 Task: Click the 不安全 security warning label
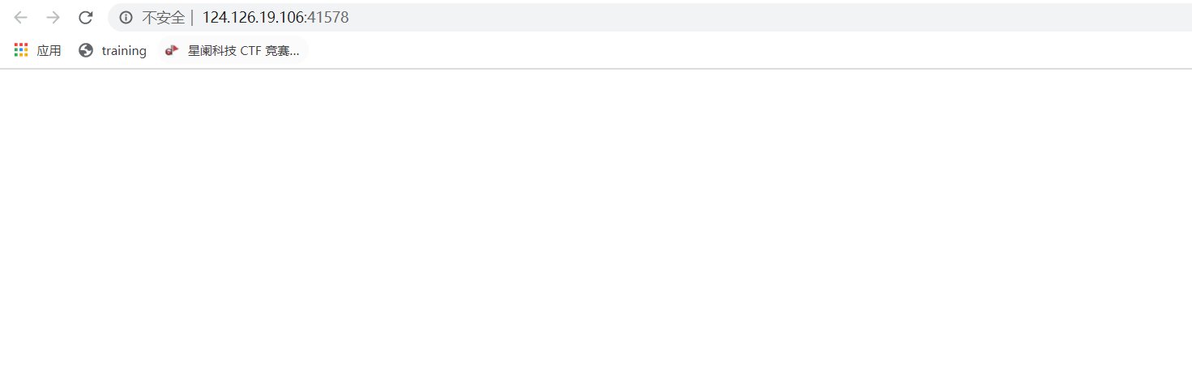(x=163, y=17)
